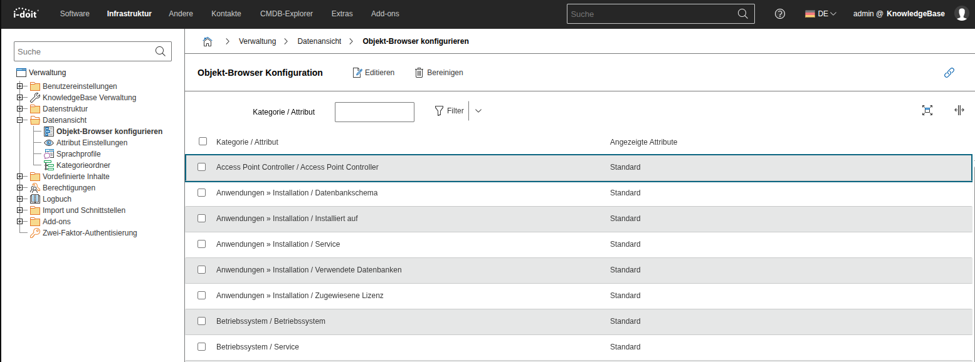Select the Betriebssystem / Service row checkbox
This screenshot has height=362, width=975.
[x=202, y=346]
